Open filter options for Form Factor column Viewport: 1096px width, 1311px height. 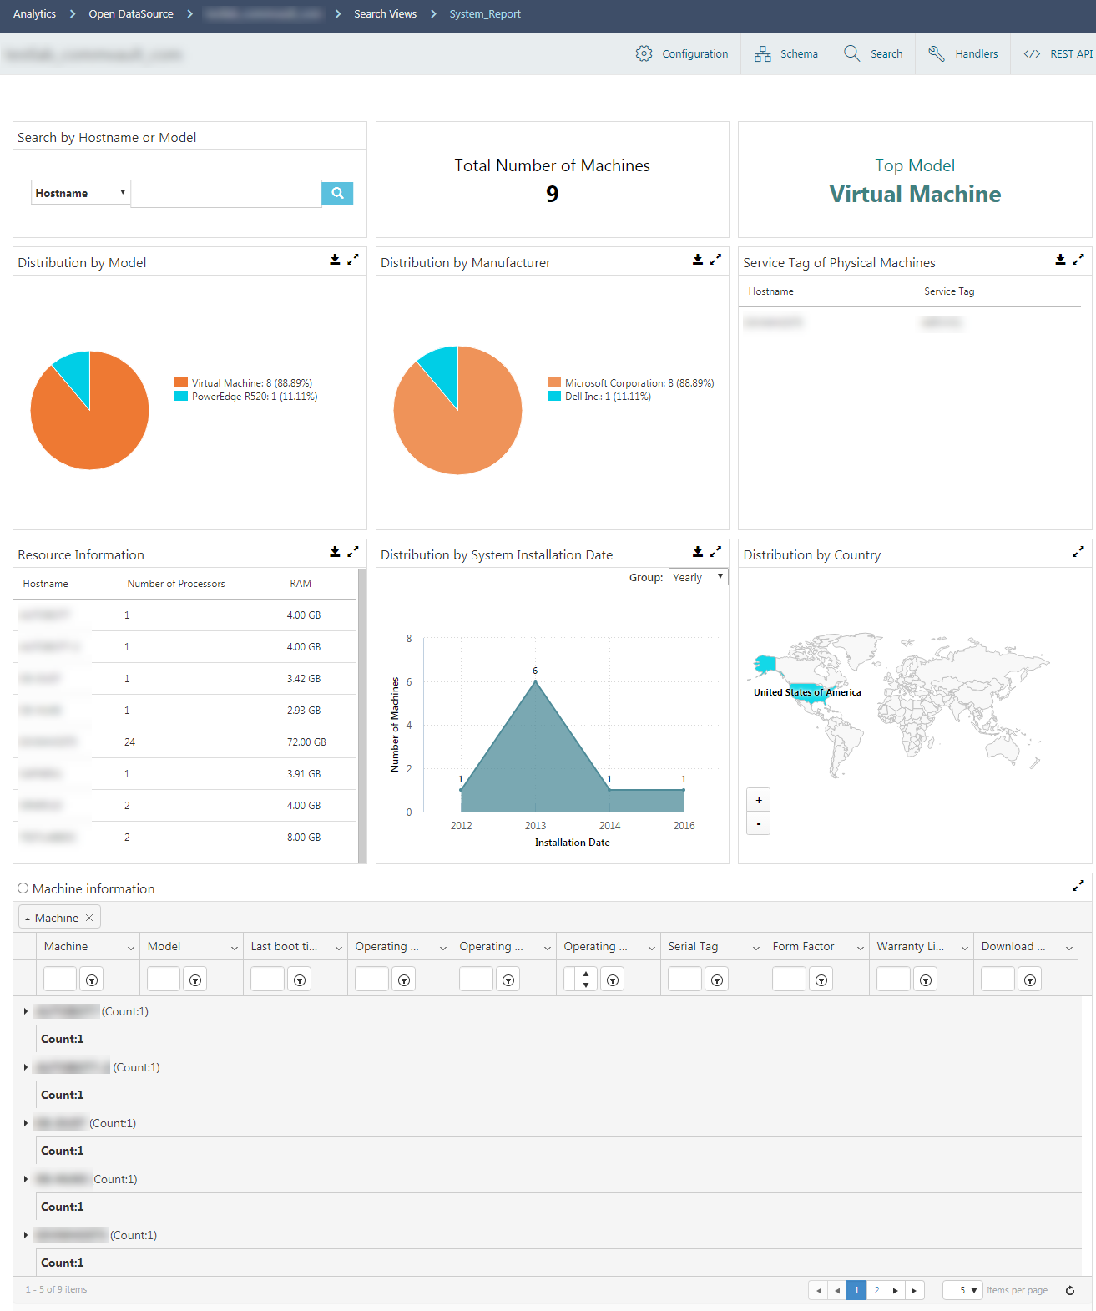click(821, 979)
